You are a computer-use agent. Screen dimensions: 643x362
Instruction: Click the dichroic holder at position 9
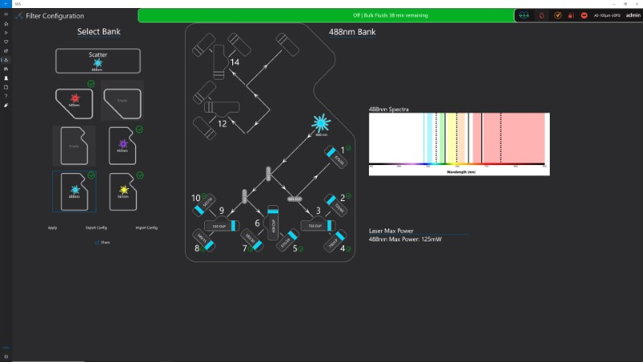click(x=222, y=226)
